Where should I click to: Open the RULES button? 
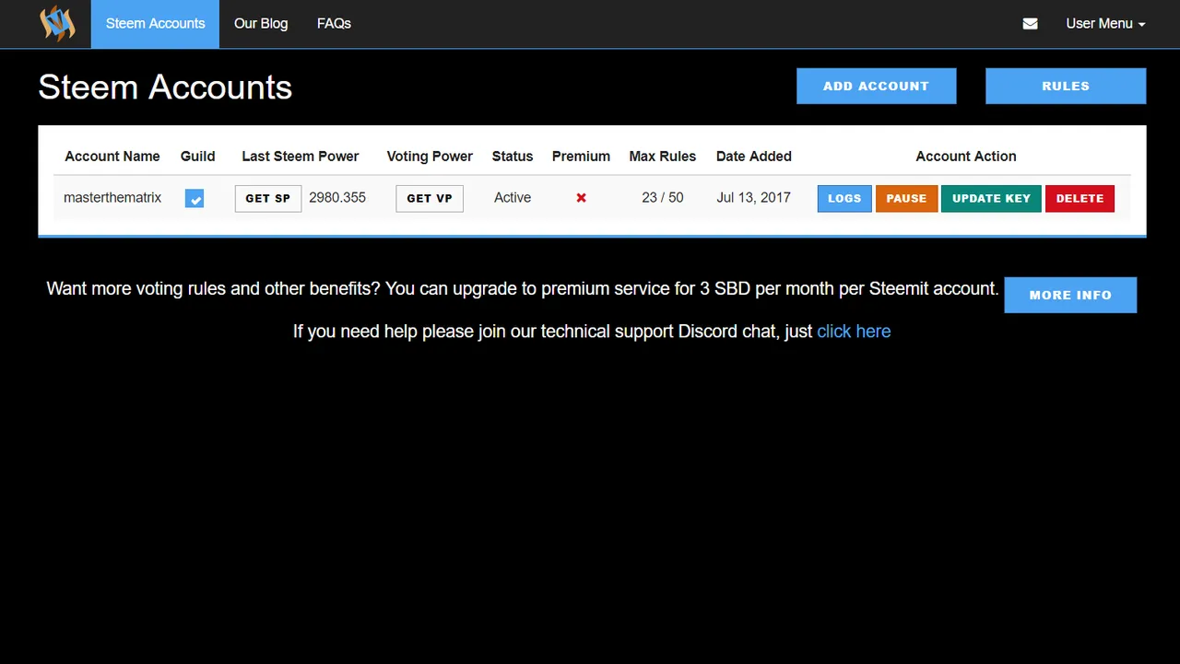tap(1066, 86)
